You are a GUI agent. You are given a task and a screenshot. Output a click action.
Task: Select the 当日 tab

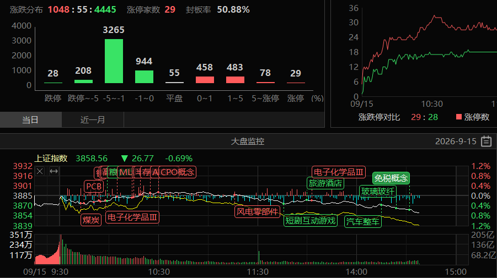click(x=30, y=119)
